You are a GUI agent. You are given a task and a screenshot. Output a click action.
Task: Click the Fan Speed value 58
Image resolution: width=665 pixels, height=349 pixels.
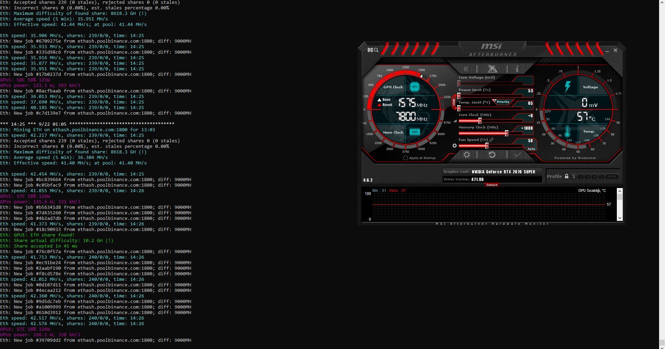530,141
